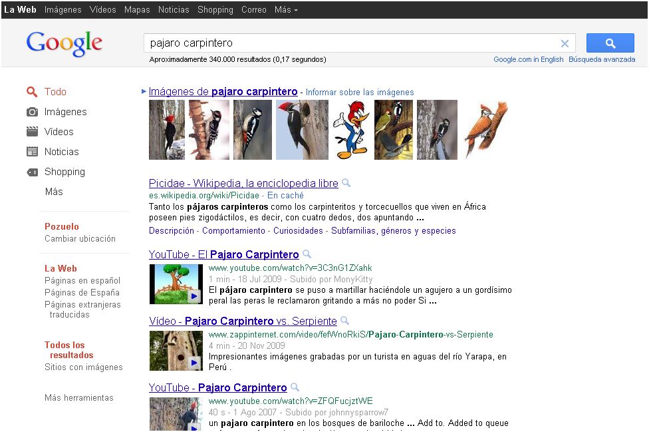This screenshot has width=649, height=432.
Task: Select La Web in the top navigation bar
Action: [20, 9]
